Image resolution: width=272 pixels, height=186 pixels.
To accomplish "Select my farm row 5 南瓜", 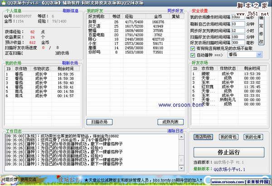I will 42,91.
